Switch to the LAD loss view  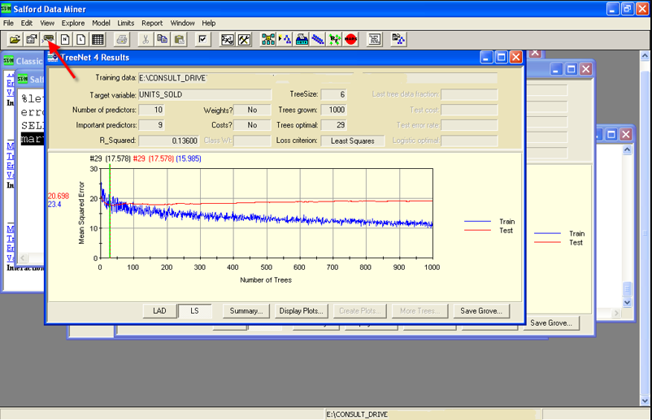pos(159,311)
